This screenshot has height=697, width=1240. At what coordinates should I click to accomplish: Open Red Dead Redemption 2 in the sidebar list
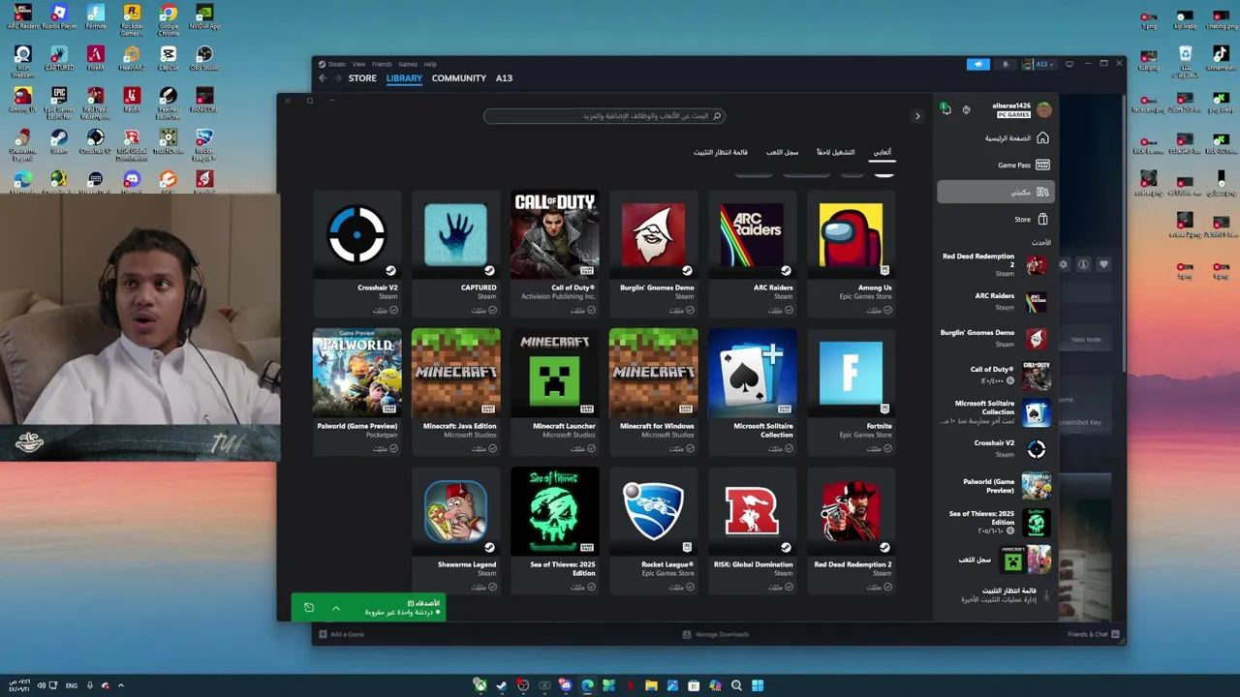[x=994, y=265]
